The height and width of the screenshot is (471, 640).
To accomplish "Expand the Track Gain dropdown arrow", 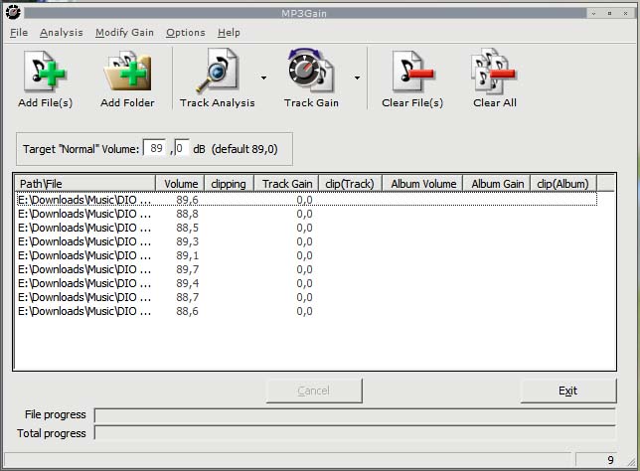I will (x=357, y=77).
